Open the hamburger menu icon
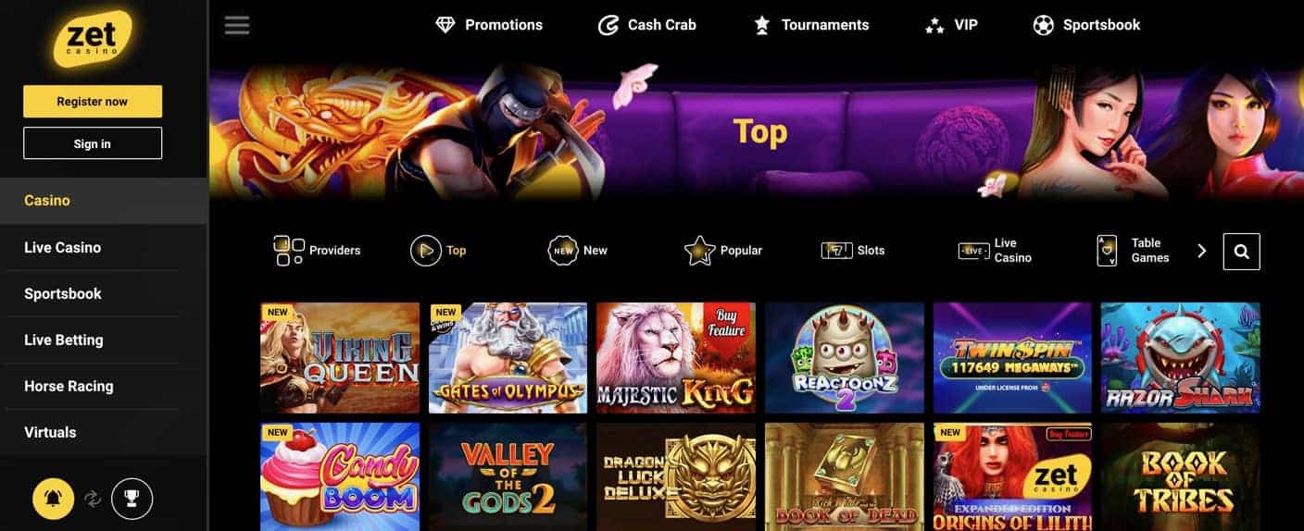Viewport: 1304px width, 531px height. [x=237, y=25]
